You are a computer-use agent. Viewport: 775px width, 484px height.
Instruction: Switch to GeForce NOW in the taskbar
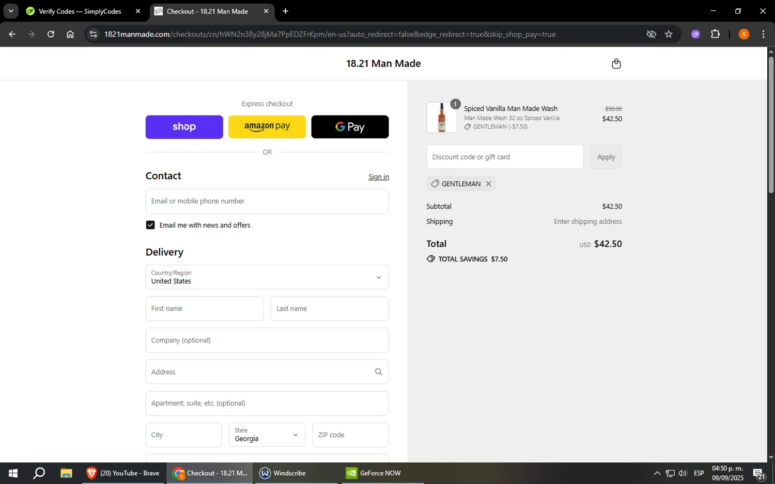(382, 473)
